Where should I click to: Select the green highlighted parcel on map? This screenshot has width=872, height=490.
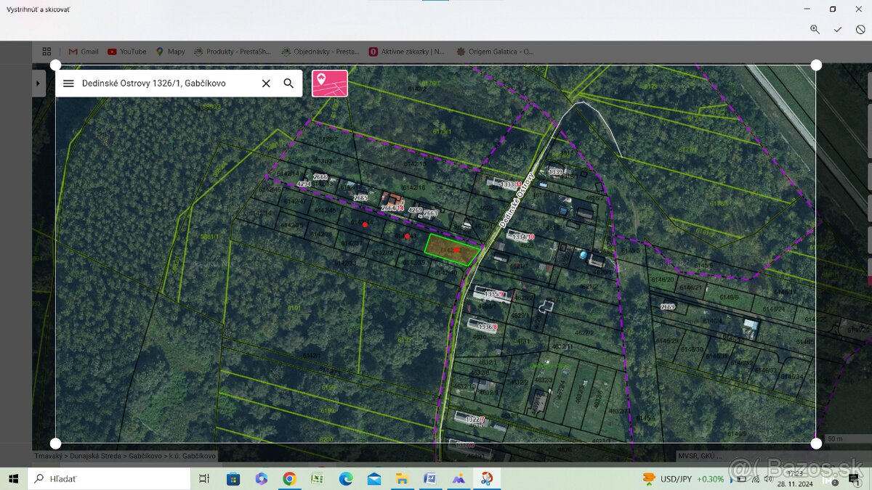451,249
